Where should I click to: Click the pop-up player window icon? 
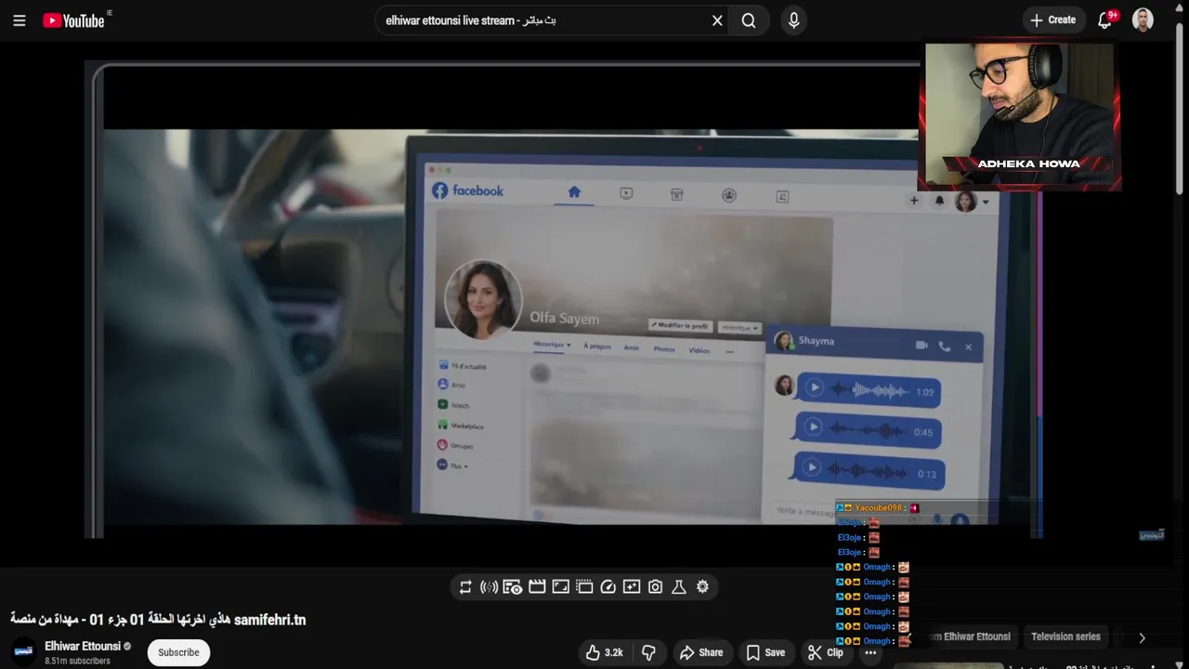tap(584, 586)
